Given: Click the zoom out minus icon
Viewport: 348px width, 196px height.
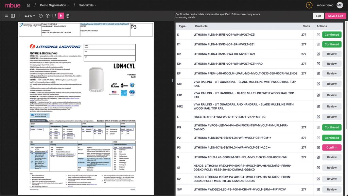Looking at the screenshot, I should [x=41, y=16].
